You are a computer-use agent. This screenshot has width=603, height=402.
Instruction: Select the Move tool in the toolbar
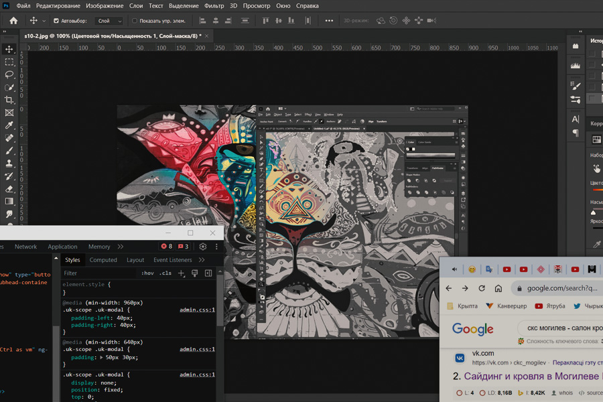(9, 49)
